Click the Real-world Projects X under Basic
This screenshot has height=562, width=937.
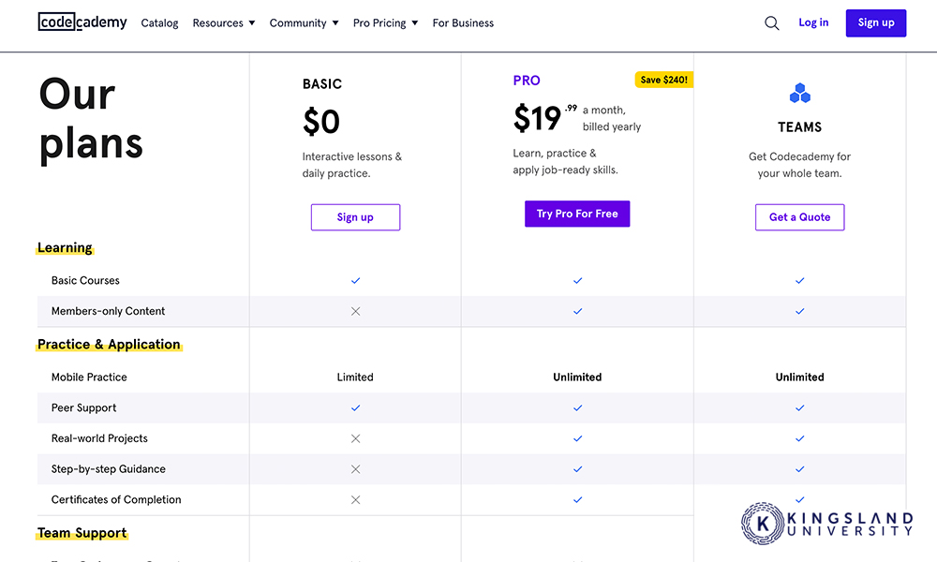355,438
